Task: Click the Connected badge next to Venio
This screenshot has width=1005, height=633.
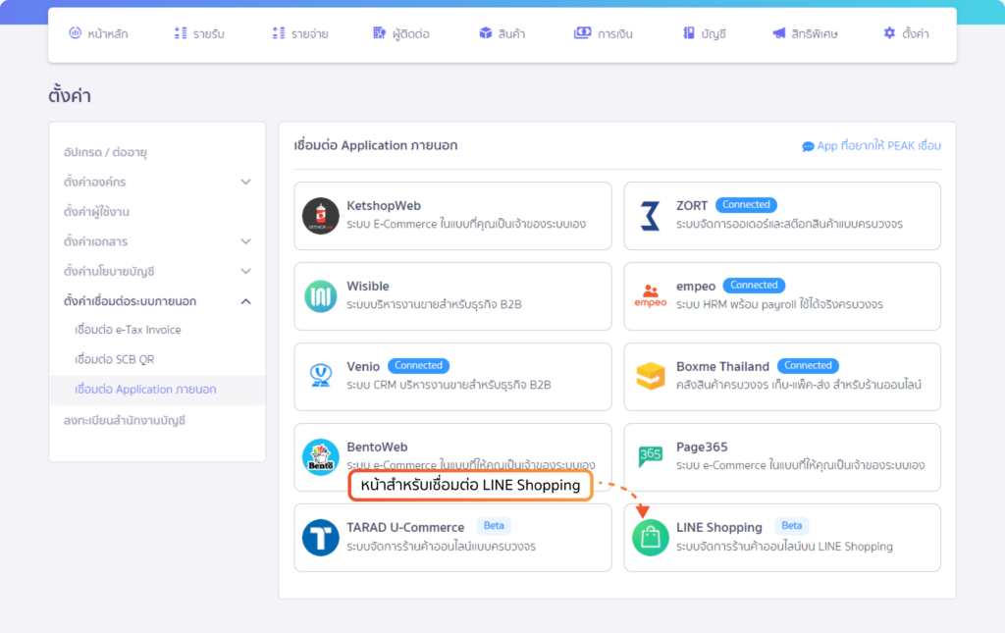Action: (418, 366)
